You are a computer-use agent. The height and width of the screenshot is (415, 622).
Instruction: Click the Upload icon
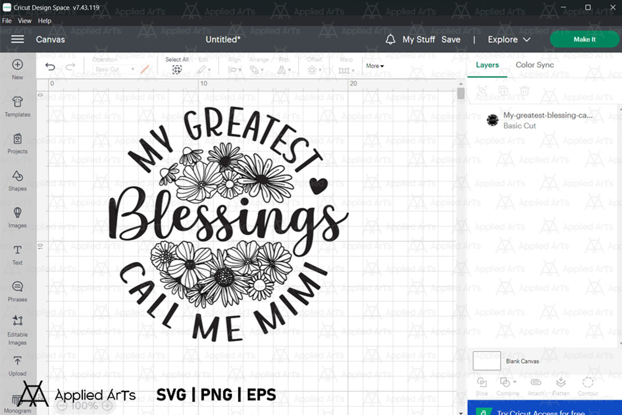(x=18, y=362)
